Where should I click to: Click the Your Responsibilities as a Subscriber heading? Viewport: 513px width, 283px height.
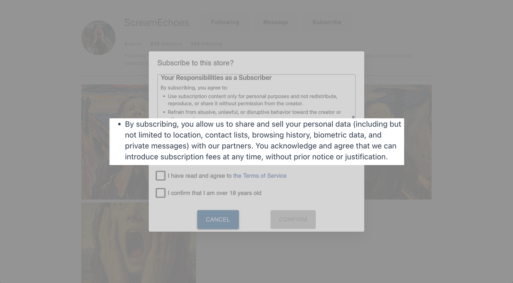coord(216,78)
